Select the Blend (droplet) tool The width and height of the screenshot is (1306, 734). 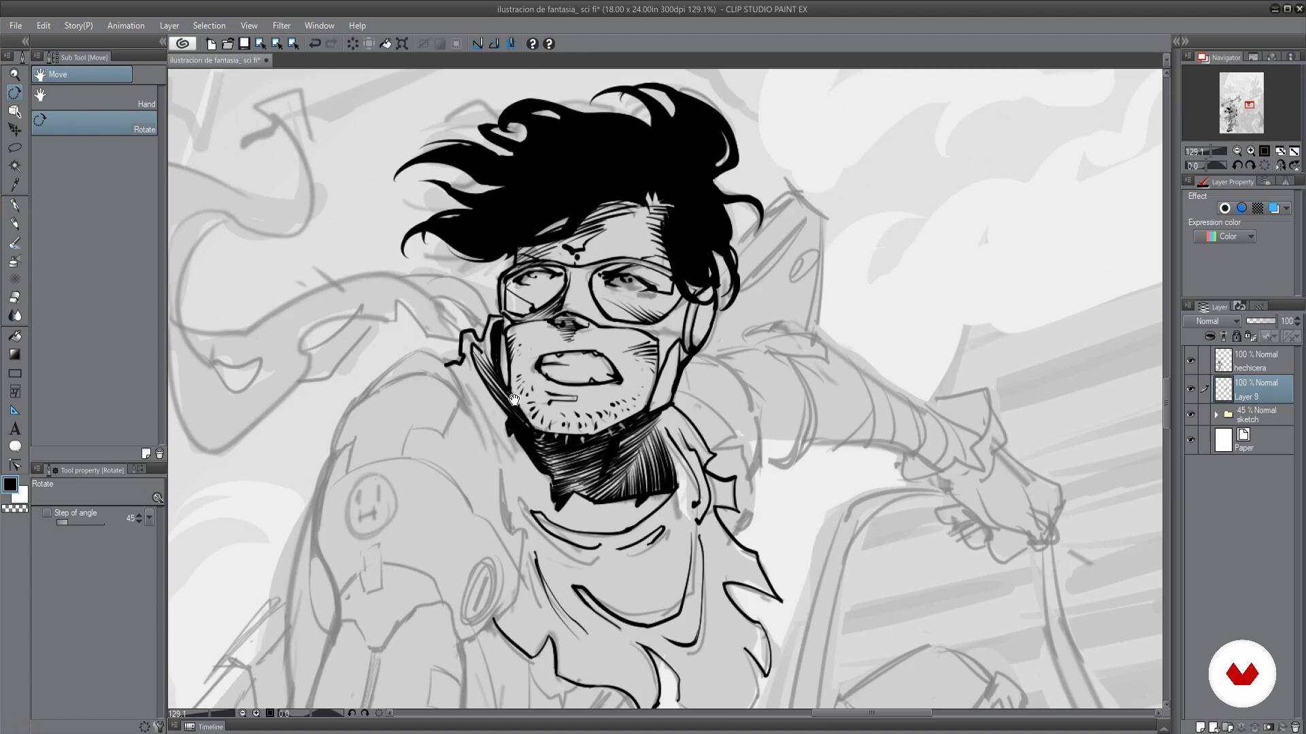point(14,316)
